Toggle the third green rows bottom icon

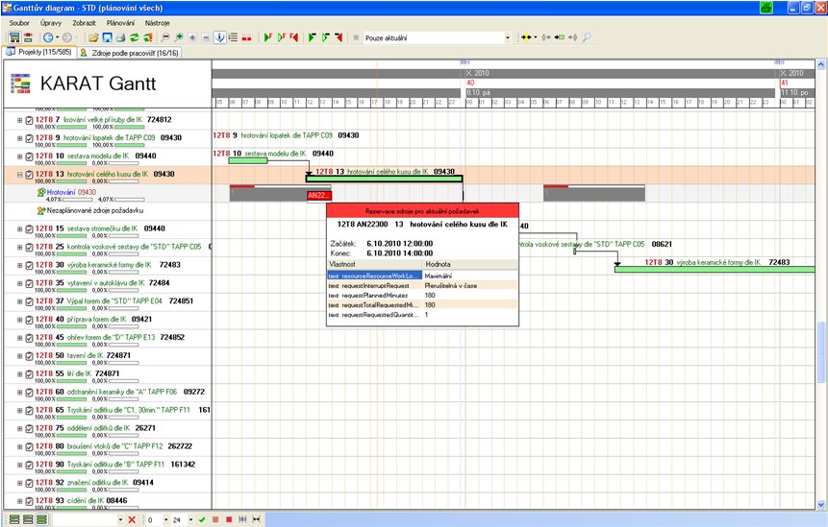[x=41, y=519]
